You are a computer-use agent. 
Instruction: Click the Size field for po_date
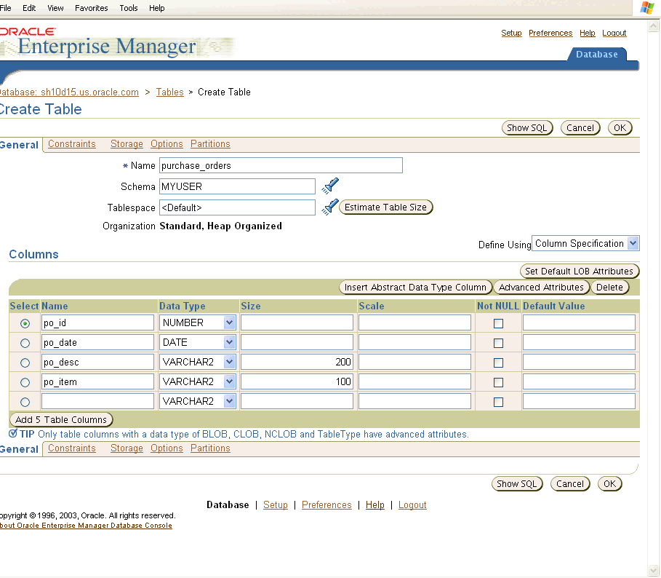[297, 343]
